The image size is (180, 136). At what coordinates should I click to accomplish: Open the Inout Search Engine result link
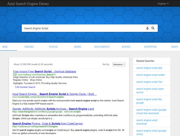(x=55, y=94)
